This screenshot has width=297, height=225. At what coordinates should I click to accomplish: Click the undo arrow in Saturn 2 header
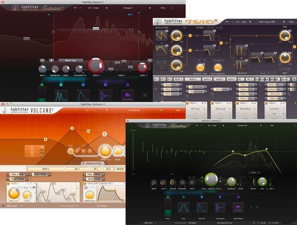point(75,8)
